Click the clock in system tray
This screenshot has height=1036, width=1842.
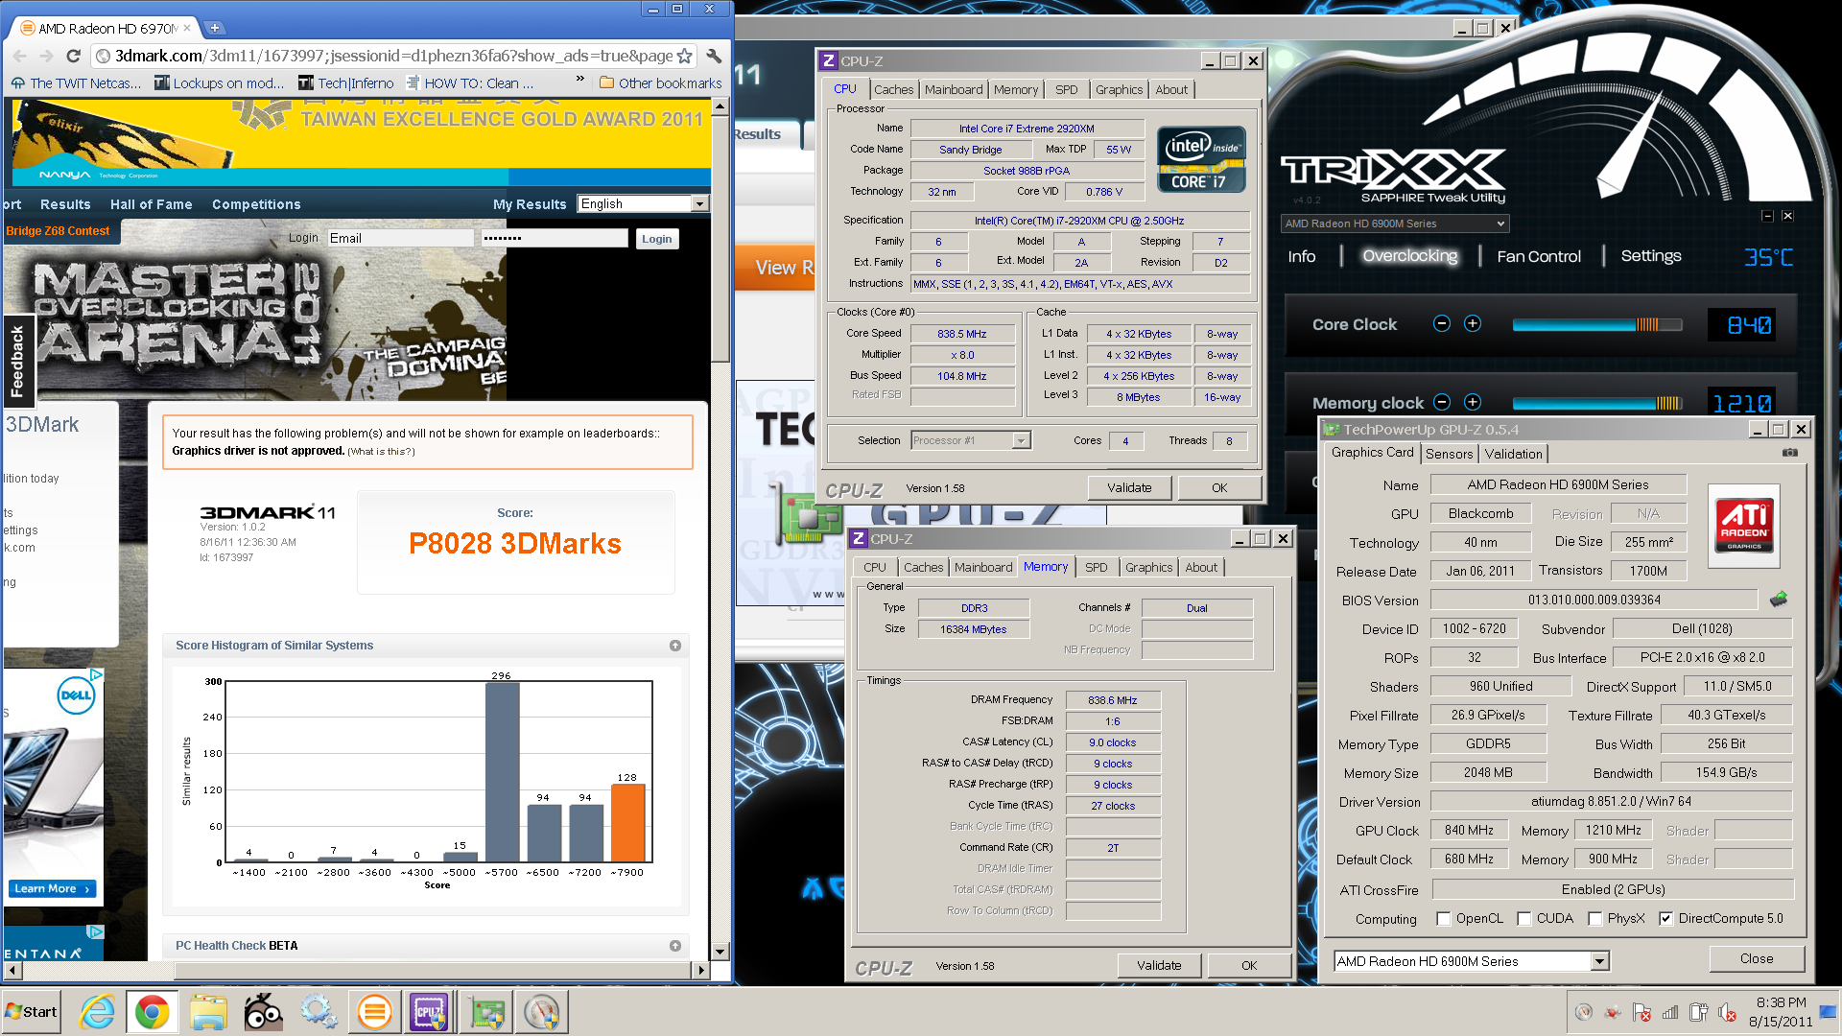point(1781,1012)
